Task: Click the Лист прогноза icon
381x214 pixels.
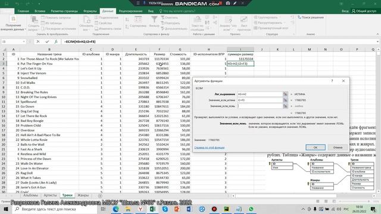Action: (244, 20)
